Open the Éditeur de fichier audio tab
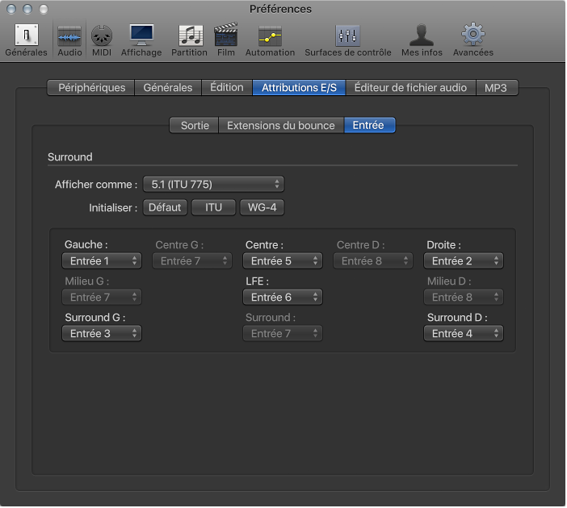The height and width of the screenshot is (508, 567). point(410,88)
